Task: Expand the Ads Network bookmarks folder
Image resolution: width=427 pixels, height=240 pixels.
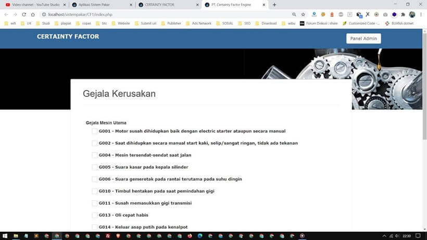Action: tap(198, 23)
